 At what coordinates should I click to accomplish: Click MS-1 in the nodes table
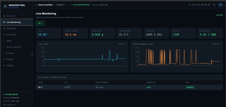tap(40, 87)
